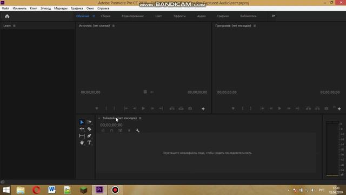Export frame from Program monitor
346x195 pixels.
pyautogui.click(x=327, y=108)
